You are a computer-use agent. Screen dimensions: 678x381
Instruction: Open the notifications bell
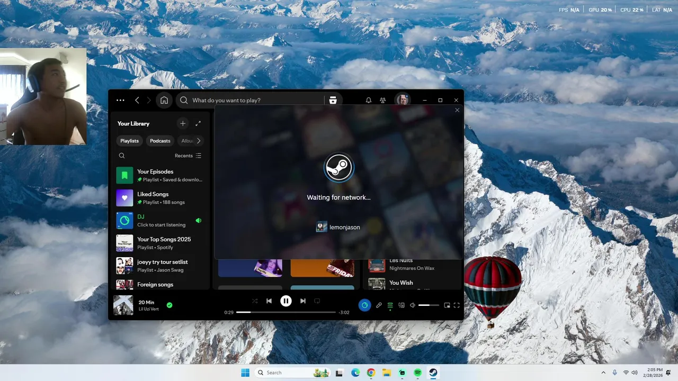(369, 100)
